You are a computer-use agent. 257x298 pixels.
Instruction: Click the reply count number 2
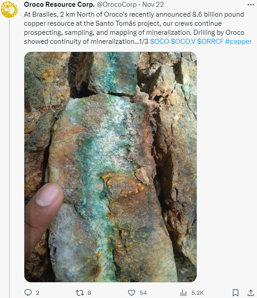pyautogui.click(x=37, y=293)
